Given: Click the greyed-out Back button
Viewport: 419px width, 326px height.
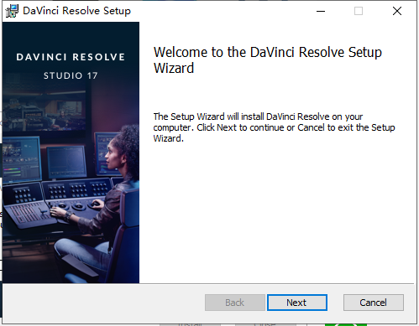Looking at the screenshot, I should (x=235, y=303).
